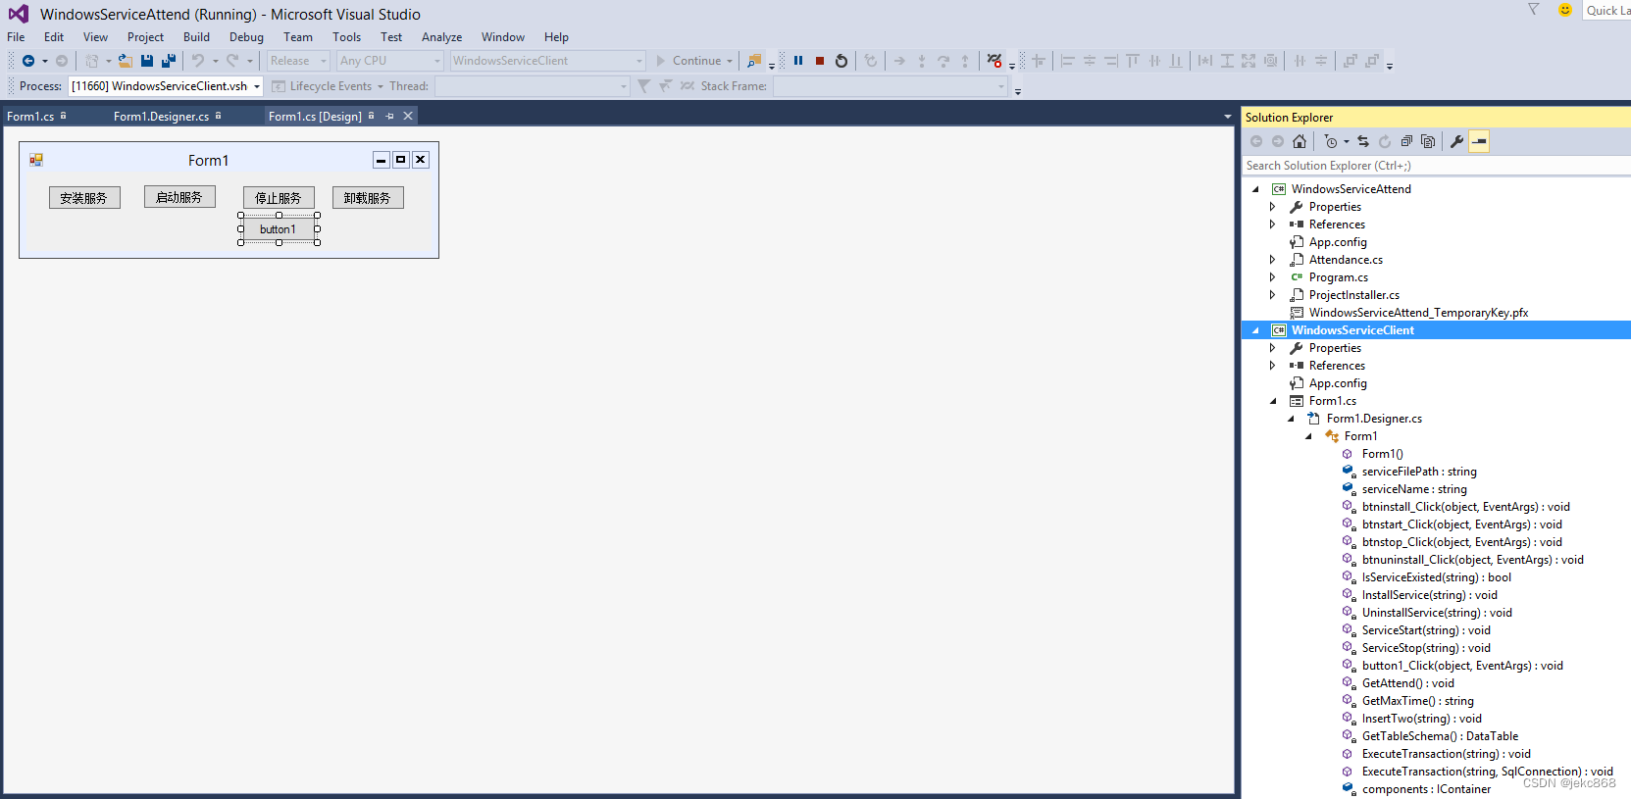Viewport: 1631px width, 799px height.
Task: Open the File menu
Action: pos(16,37)
